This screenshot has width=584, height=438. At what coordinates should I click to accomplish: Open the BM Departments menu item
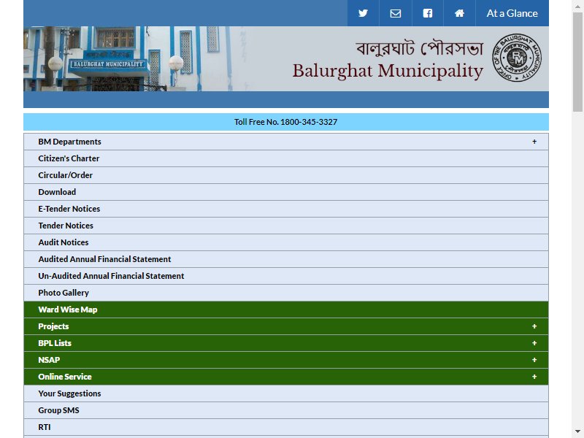(286, 142)
